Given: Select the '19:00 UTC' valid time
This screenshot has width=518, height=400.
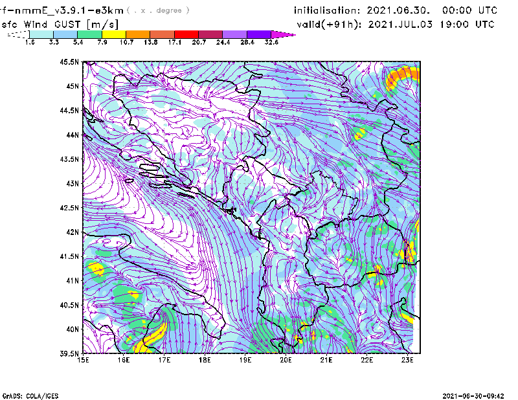Looking at the screenshot, I should [467, 25].
